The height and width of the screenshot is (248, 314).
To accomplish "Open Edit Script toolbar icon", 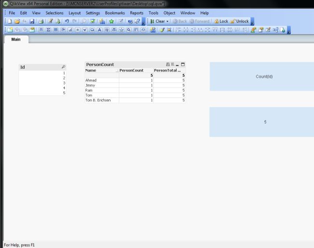I will point(50,21).
